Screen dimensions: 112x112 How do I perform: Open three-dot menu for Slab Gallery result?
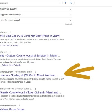point(10,32)
